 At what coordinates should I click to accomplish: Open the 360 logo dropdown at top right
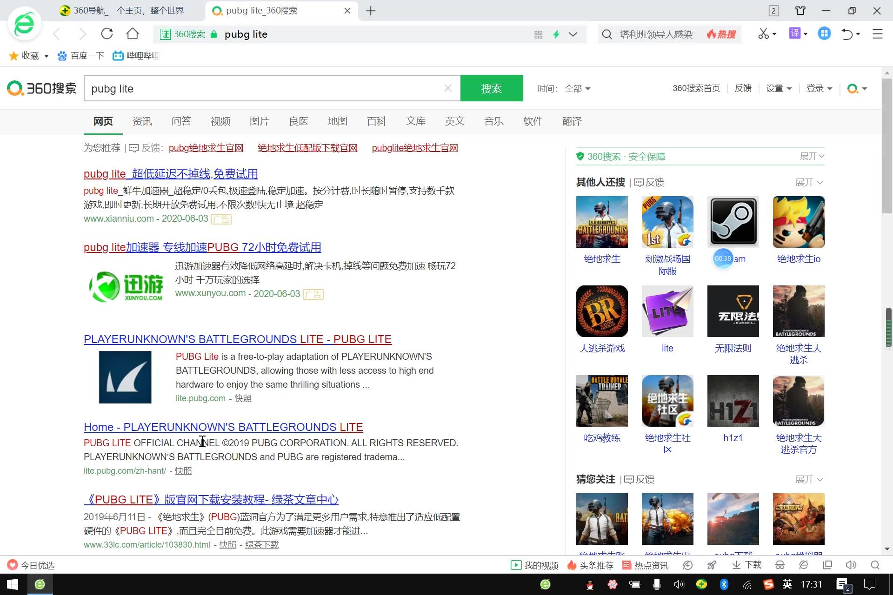click(857, 88)
